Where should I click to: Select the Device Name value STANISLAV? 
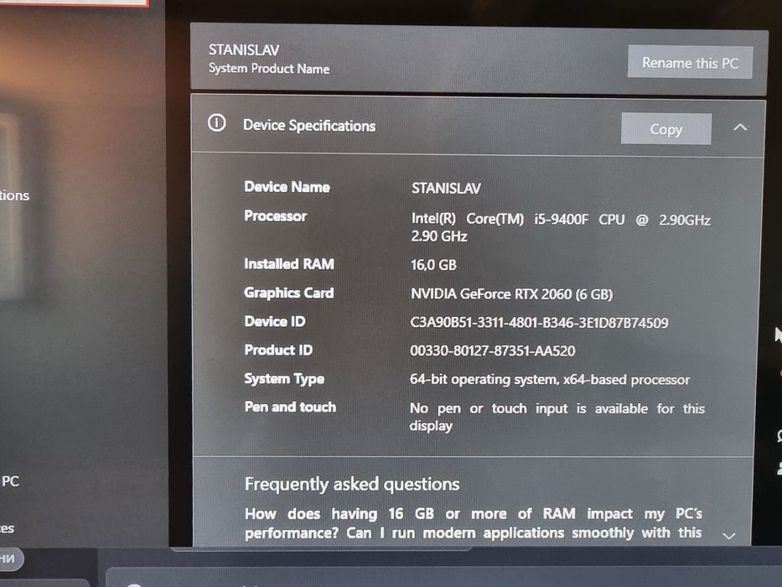(446, 188)
